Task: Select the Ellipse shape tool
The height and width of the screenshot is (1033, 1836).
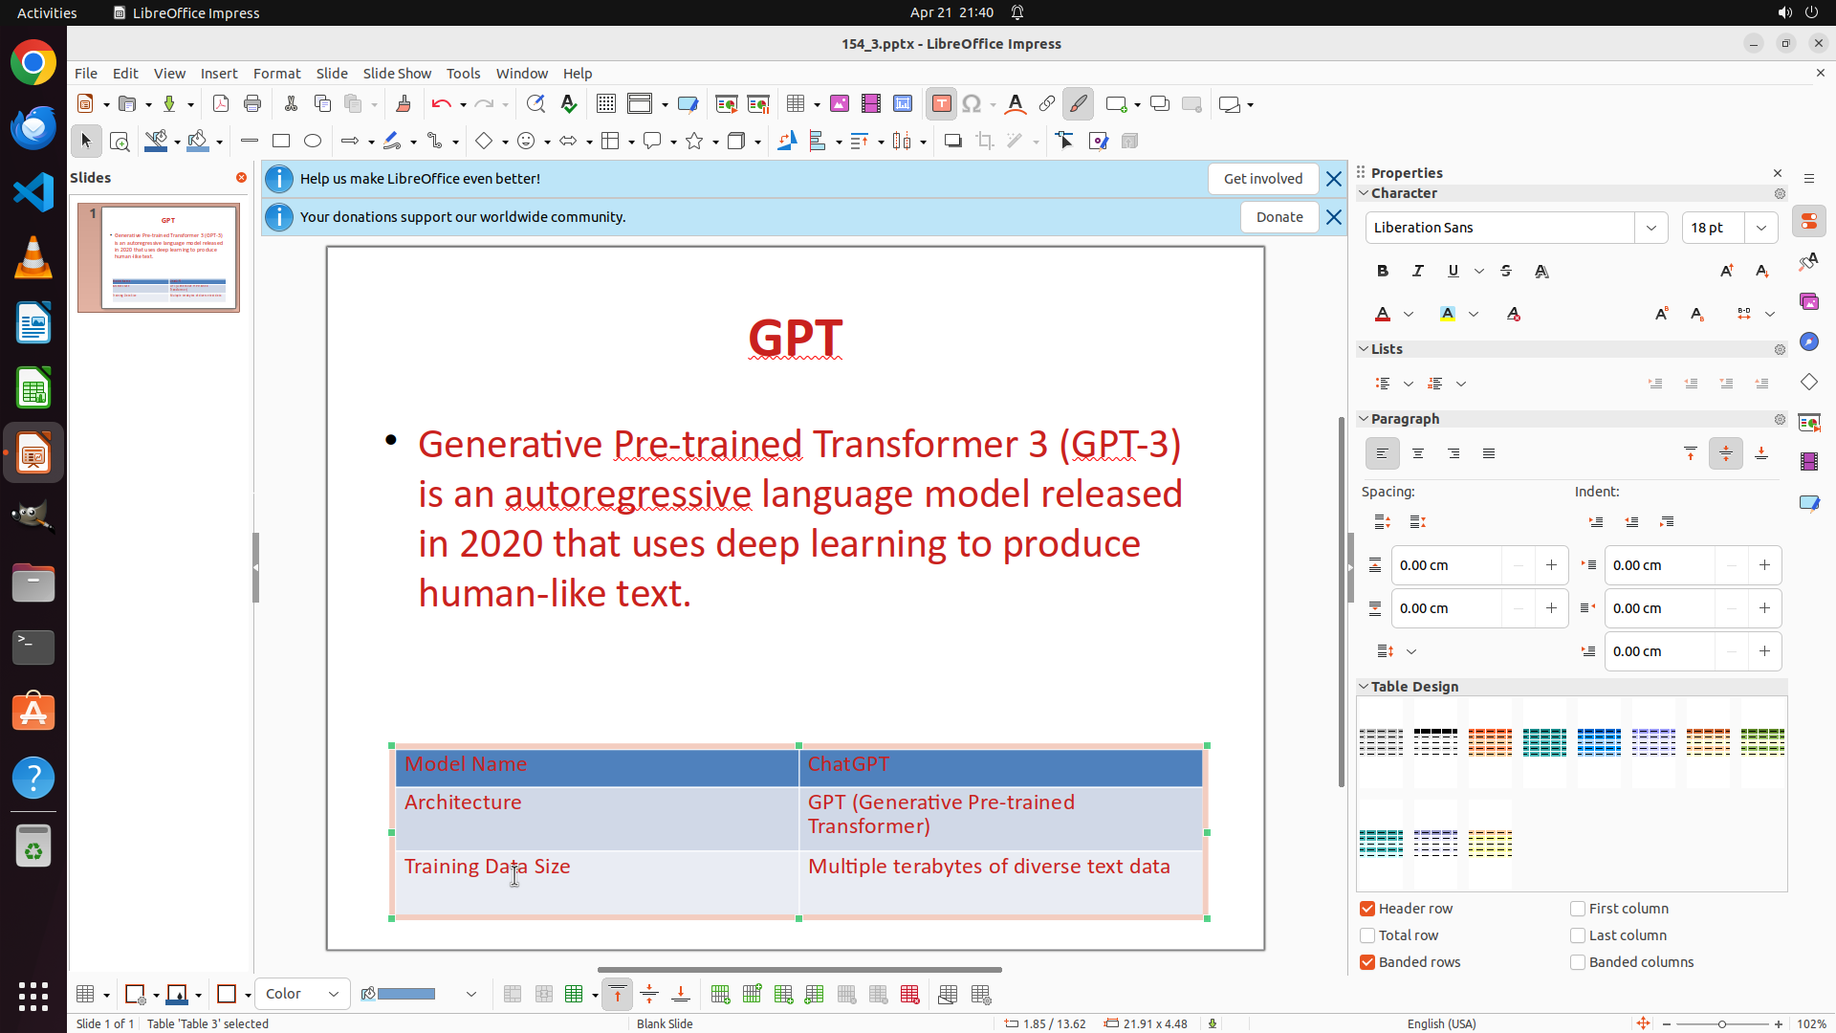Action: tap(313, 142)
